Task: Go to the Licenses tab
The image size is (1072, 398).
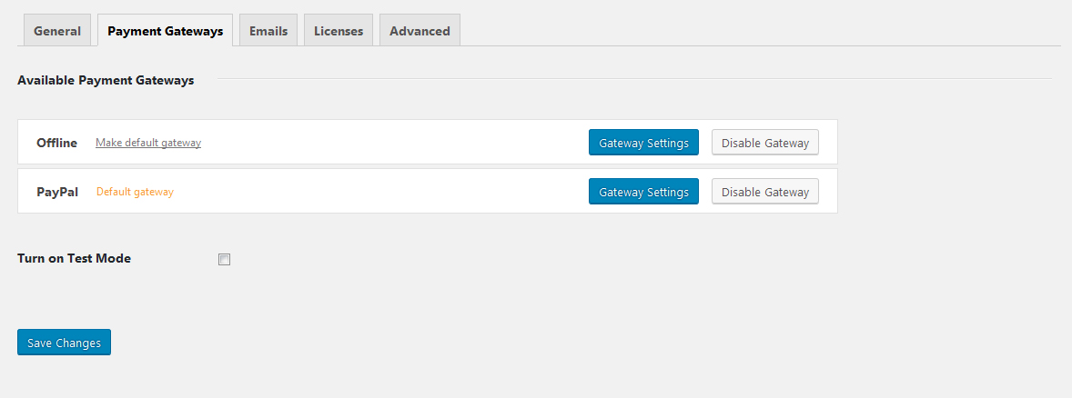Action: tap(339, 31)
